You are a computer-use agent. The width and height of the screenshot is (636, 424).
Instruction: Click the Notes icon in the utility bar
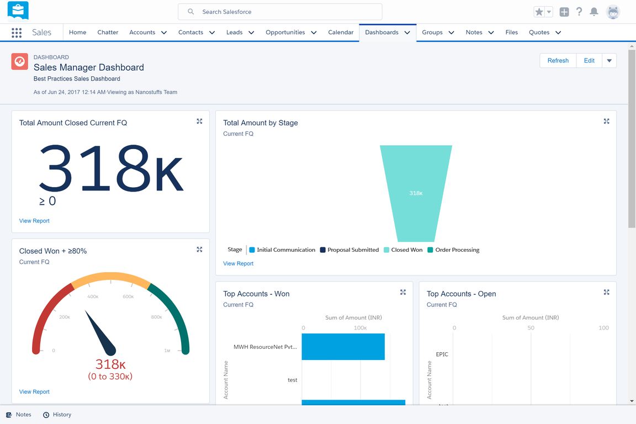[9, 415]
